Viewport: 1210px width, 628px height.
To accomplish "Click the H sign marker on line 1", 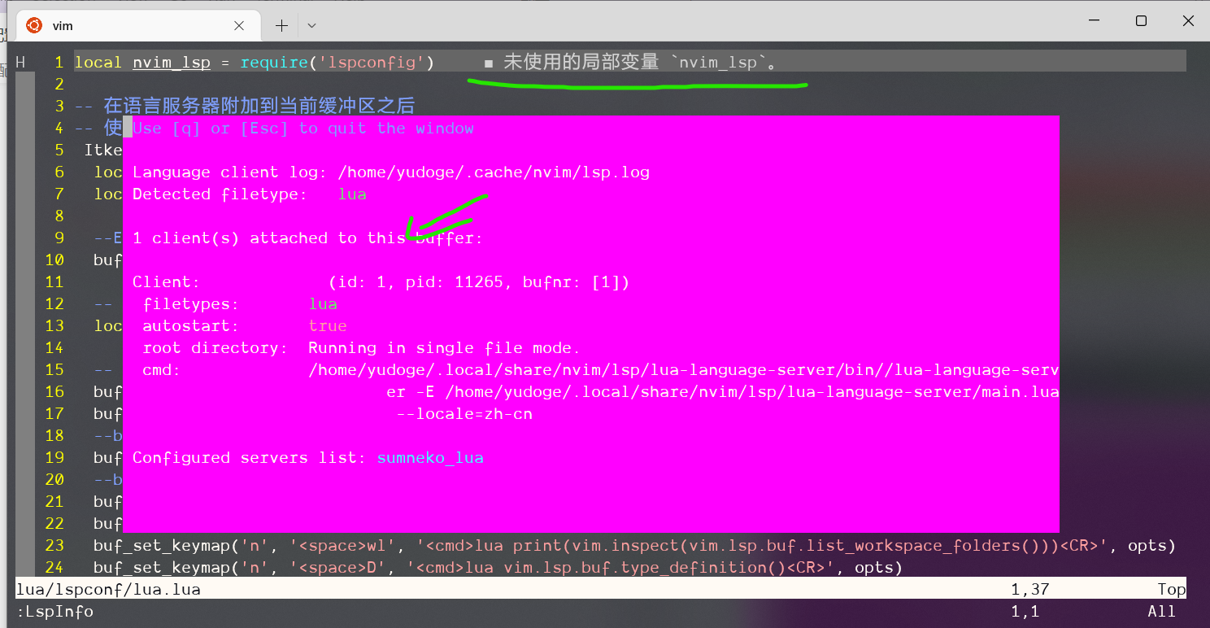I will [x=20, y=63].
